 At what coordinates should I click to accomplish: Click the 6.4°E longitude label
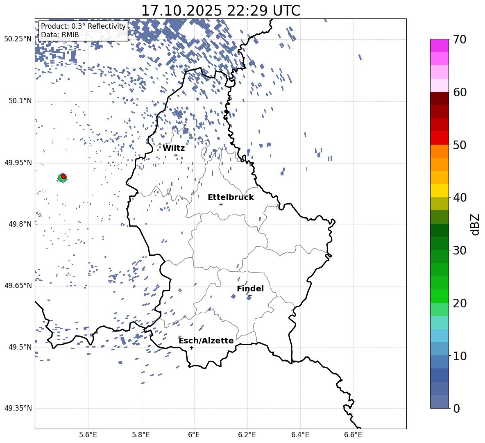click(300, 435)
